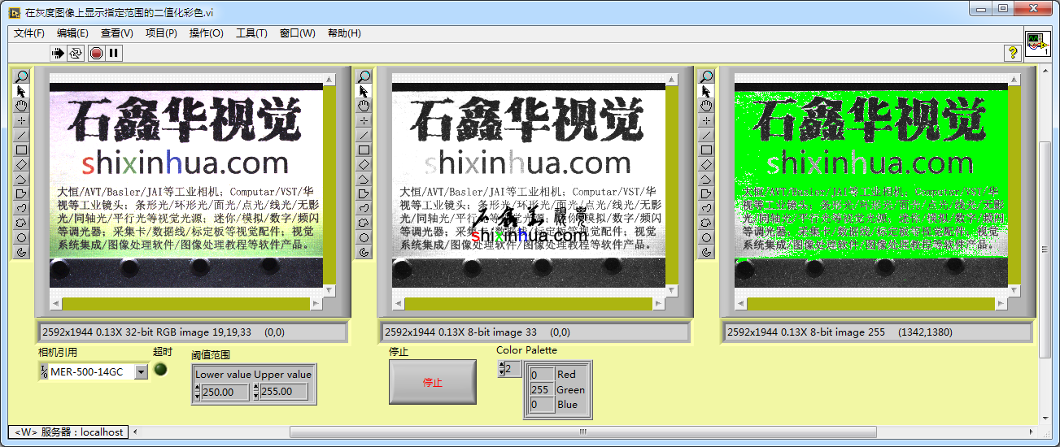This screenshot has height=447, width=1060.
Task: Select Pan hand tool on color RGB display
Action: coord(22,106)
